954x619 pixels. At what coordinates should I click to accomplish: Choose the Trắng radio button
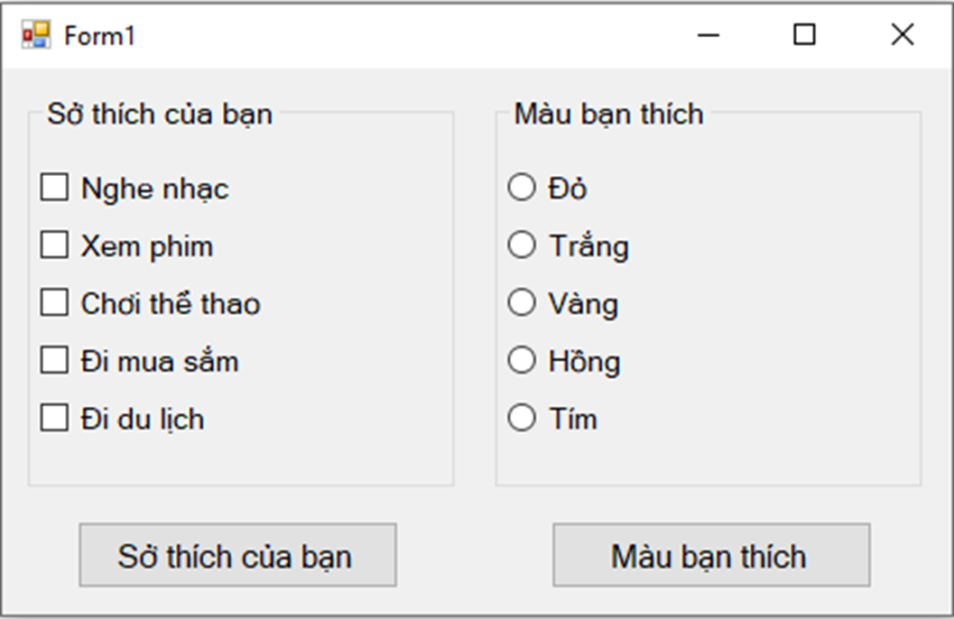tap(522, 245)
